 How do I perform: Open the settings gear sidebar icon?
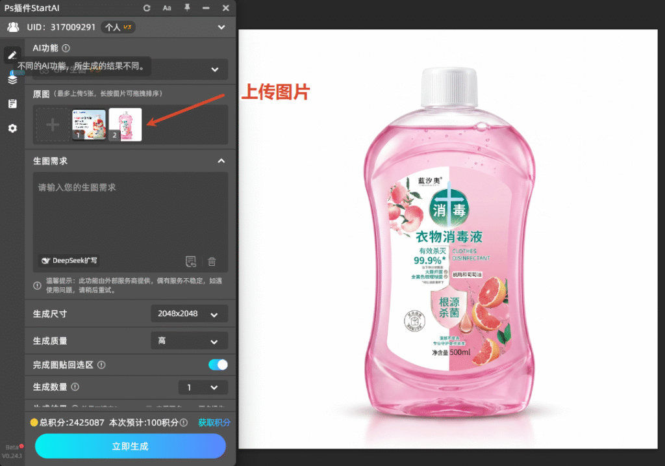coord(12,128)
